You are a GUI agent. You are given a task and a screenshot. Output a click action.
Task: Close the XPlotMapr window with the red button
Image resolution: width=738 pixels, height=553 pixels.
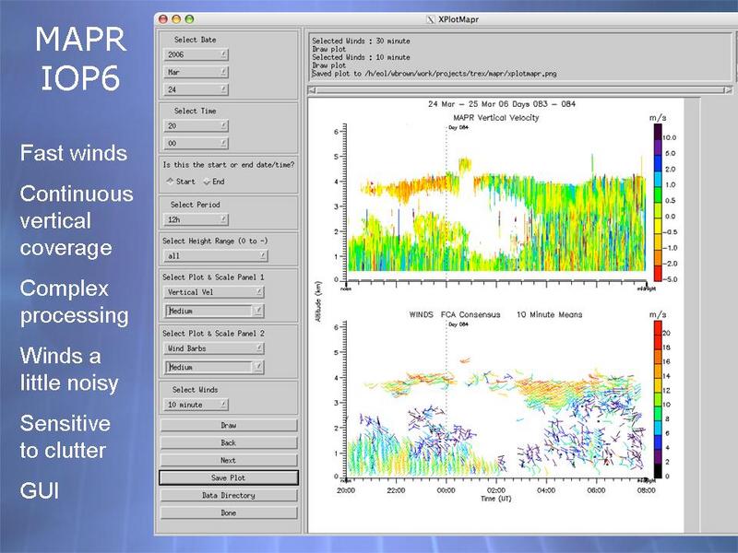click(164, 18)
